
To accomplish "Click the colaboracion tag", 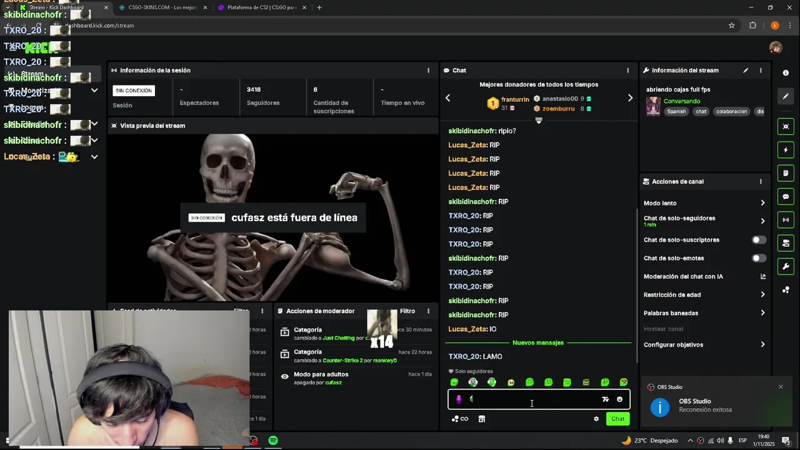I will coord(732,112).
